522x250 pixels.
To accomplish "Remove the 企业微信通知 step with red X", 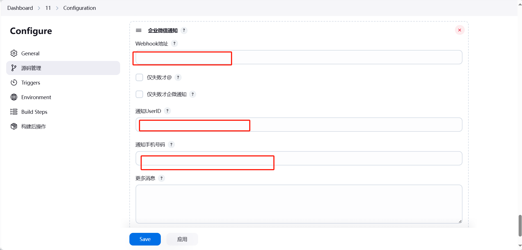I will coord(460,30).
